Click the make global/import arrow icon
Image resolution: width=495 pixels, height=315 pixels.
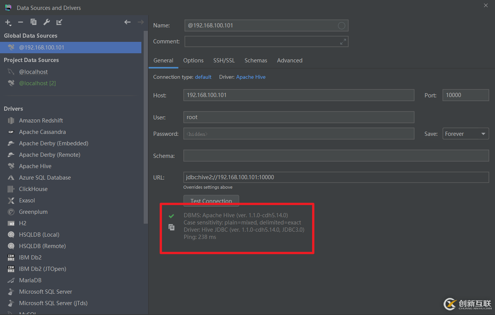click(x=59, y=22)
